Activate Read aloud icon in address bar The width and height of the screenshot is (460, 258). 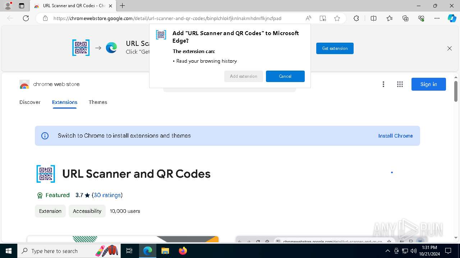tap(308, 18)
